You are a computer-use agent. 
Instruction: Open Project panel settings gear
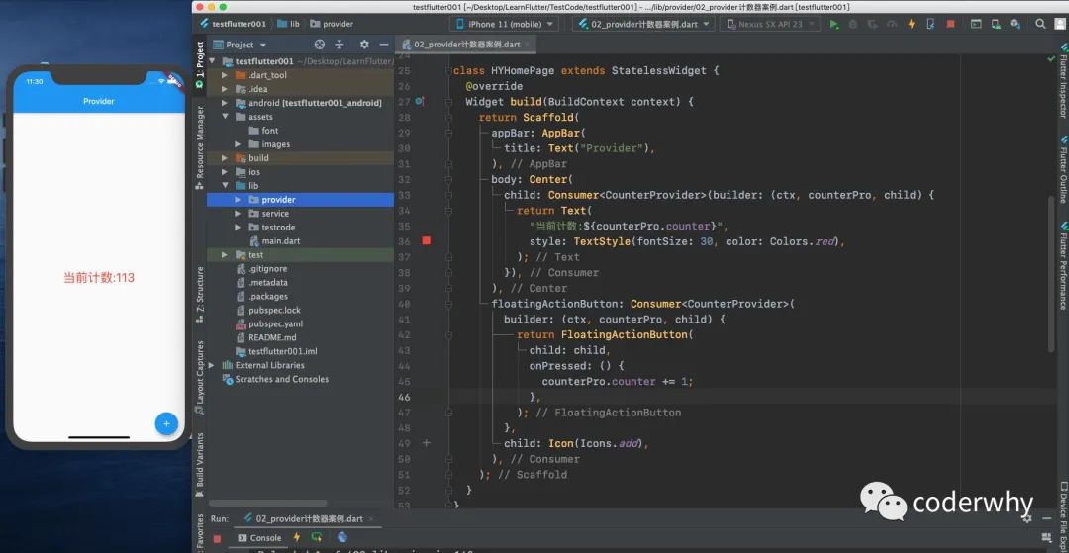pos(364,45)
